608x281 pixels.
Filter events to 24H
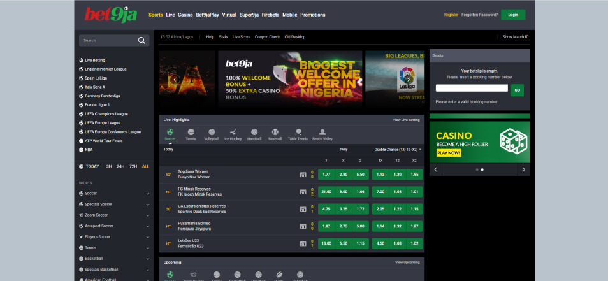coord(120,166)
